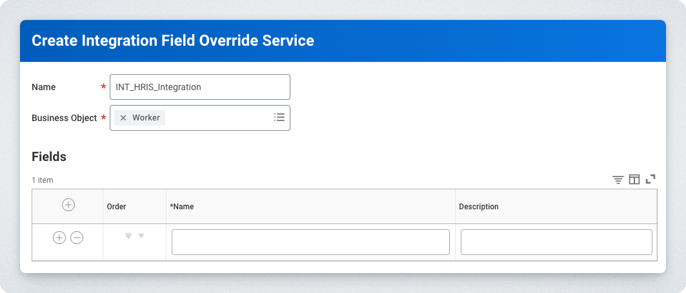Click the filter icon above Fields table
This screenshot has height=293, width=686.
point(618,180)
